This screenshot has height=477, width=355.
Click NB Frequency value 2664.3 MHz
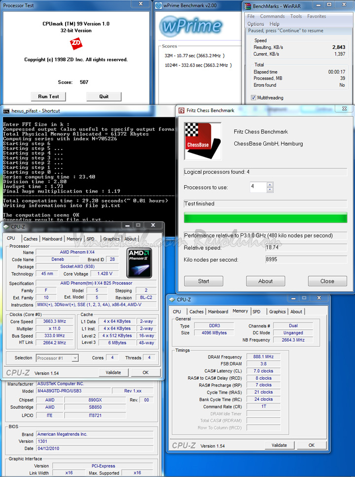pyautogui.click(x=293, y=340)
